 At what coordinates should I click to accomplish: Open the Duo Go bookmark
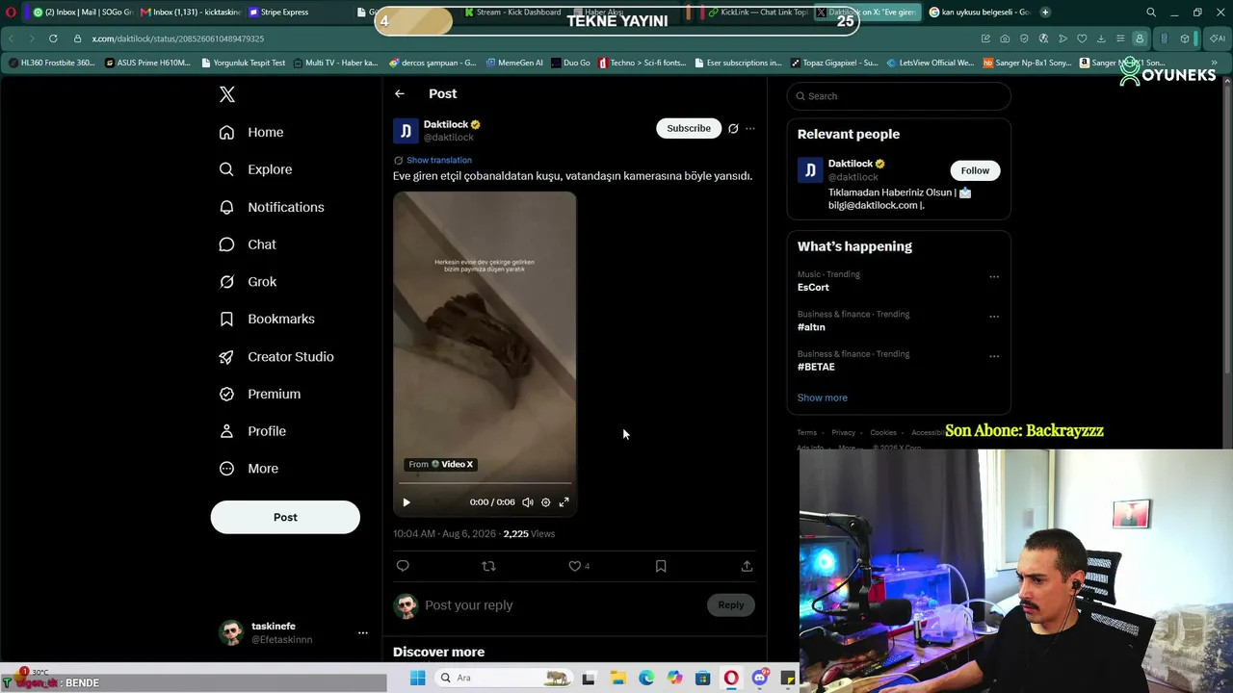570,63
